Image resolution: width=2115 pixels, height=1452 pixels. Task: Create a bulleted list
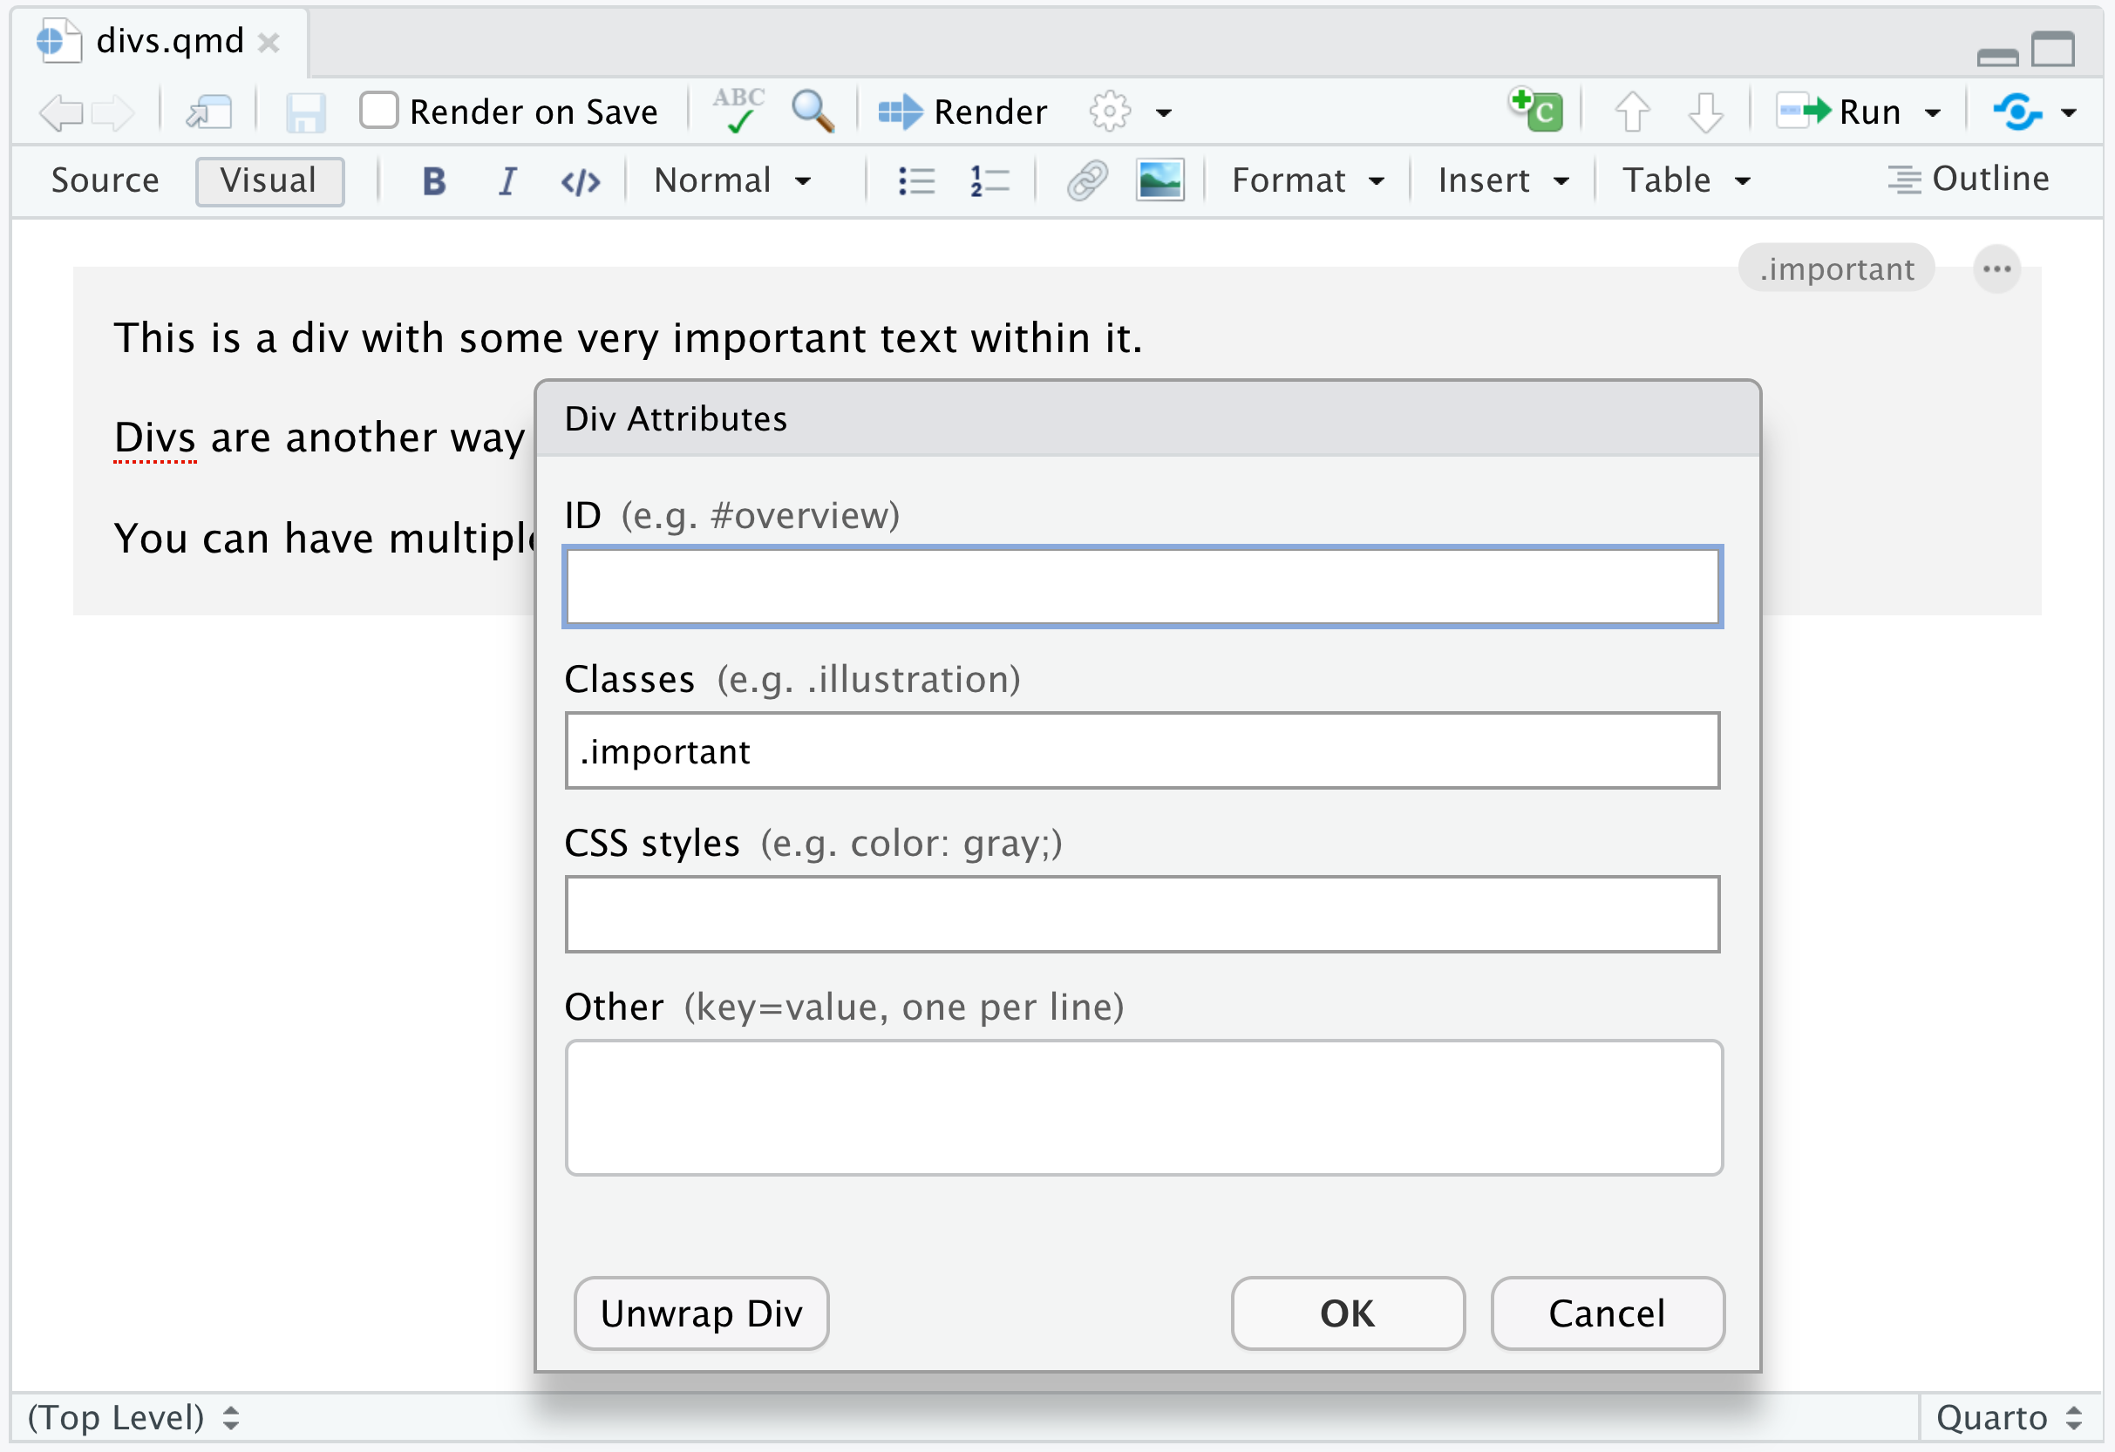click(x=915, y=180)
